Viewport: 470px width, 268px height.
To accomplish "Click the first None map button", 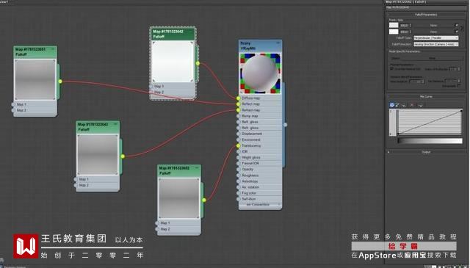I will click(x=433, y=26).
